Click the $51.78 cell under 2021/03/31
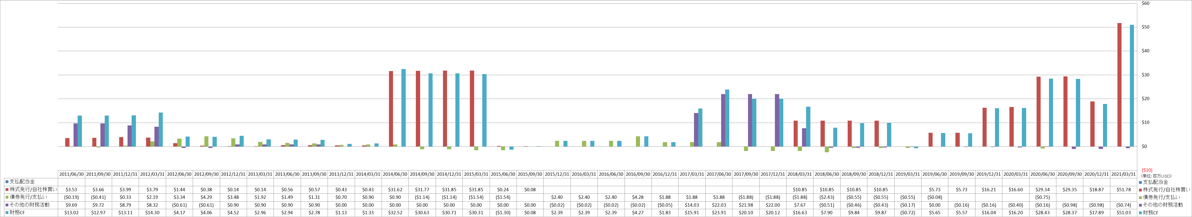This screenshot has height=217, width=1192. point(1124,190)
